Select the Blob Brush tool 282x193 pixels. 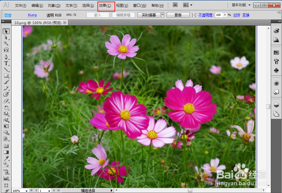tap(6, 94)
